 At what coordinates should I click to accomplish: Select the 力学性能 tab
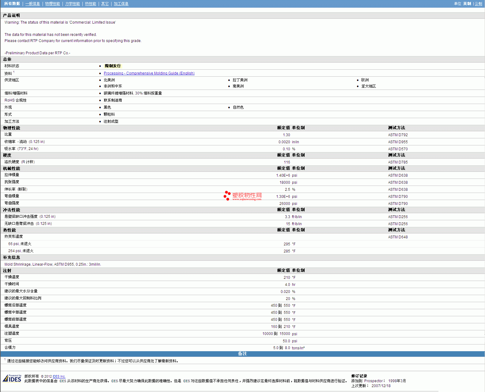72,4
